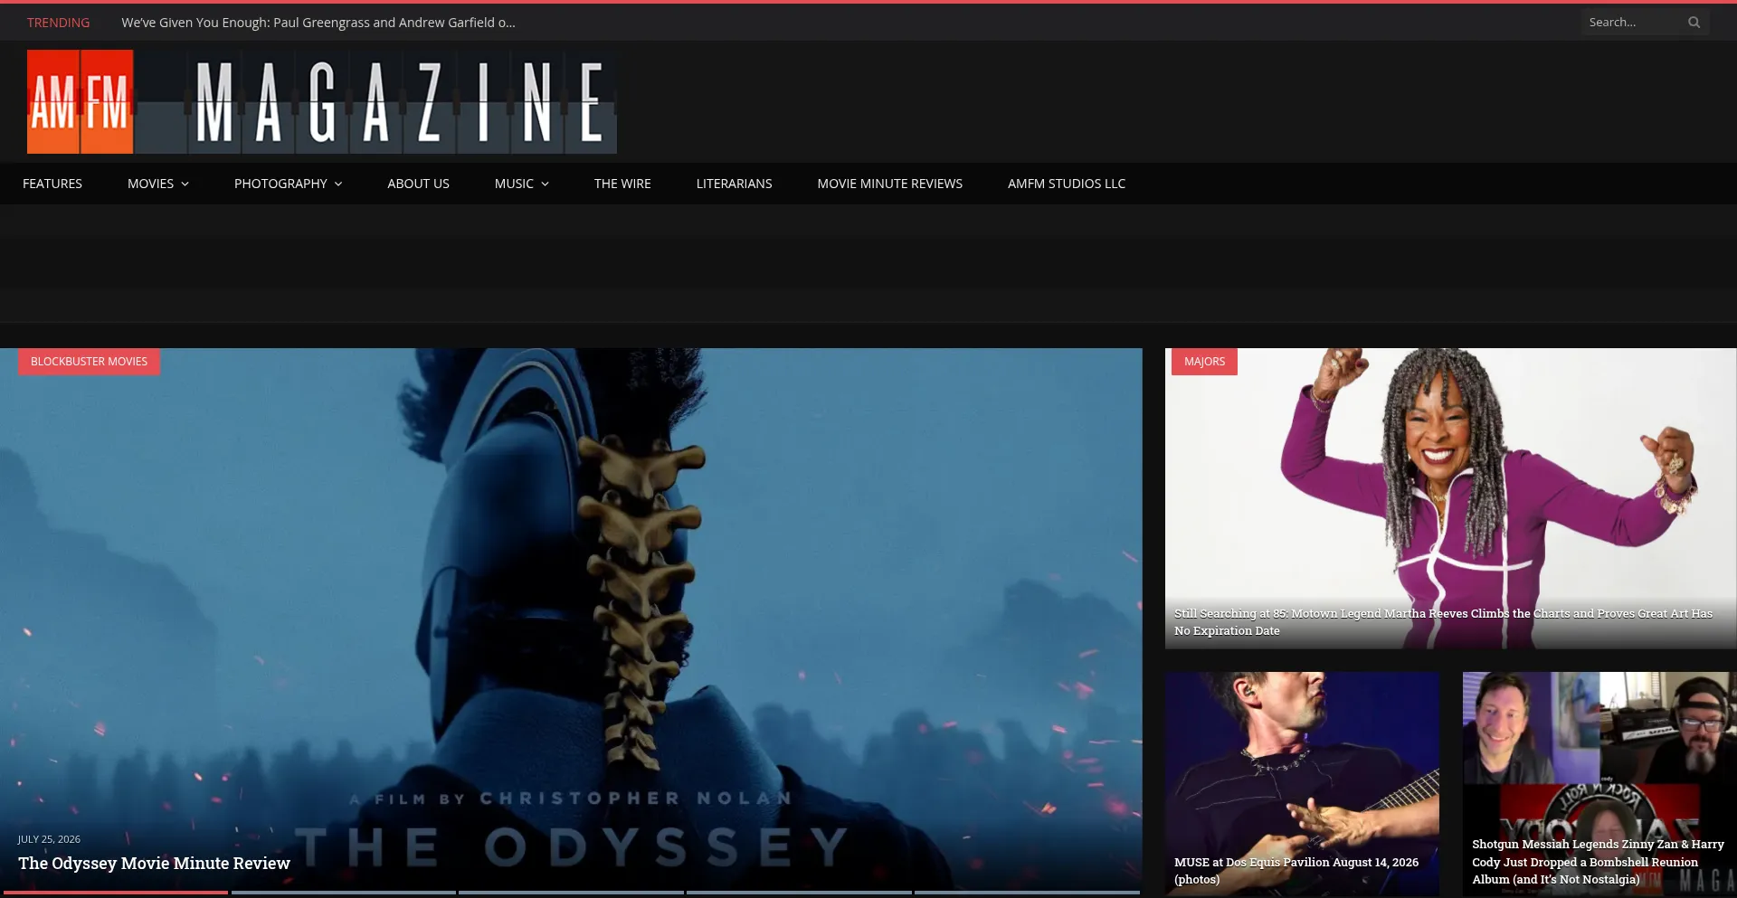Expand the Movies dropdown chevron
This screenshot has height=898, width=1737.
click(x=185, y=184)
